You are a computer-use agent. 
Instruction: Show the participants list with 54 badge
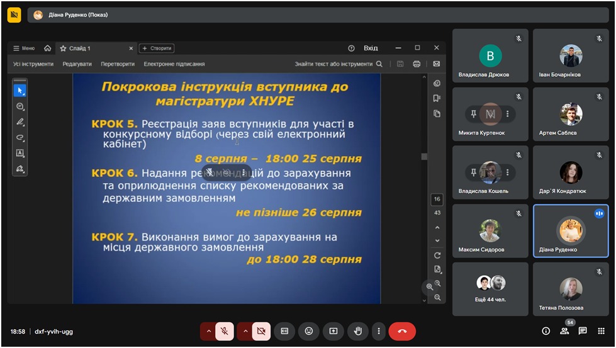pyautogui.click(x=564, y=331)
